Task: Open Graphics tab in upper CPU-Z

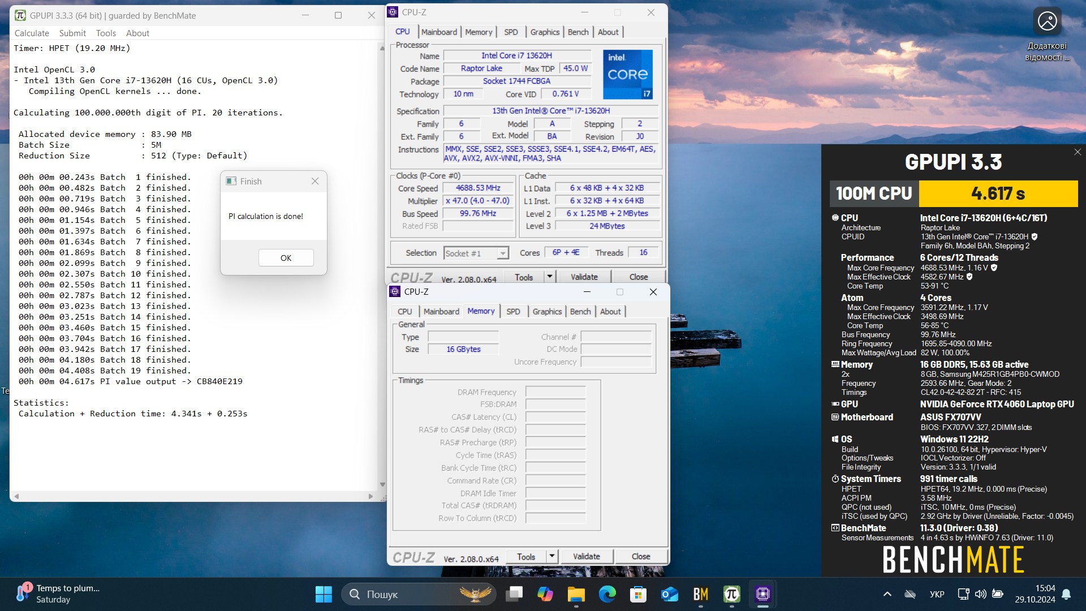Action: tap(545, 32)
